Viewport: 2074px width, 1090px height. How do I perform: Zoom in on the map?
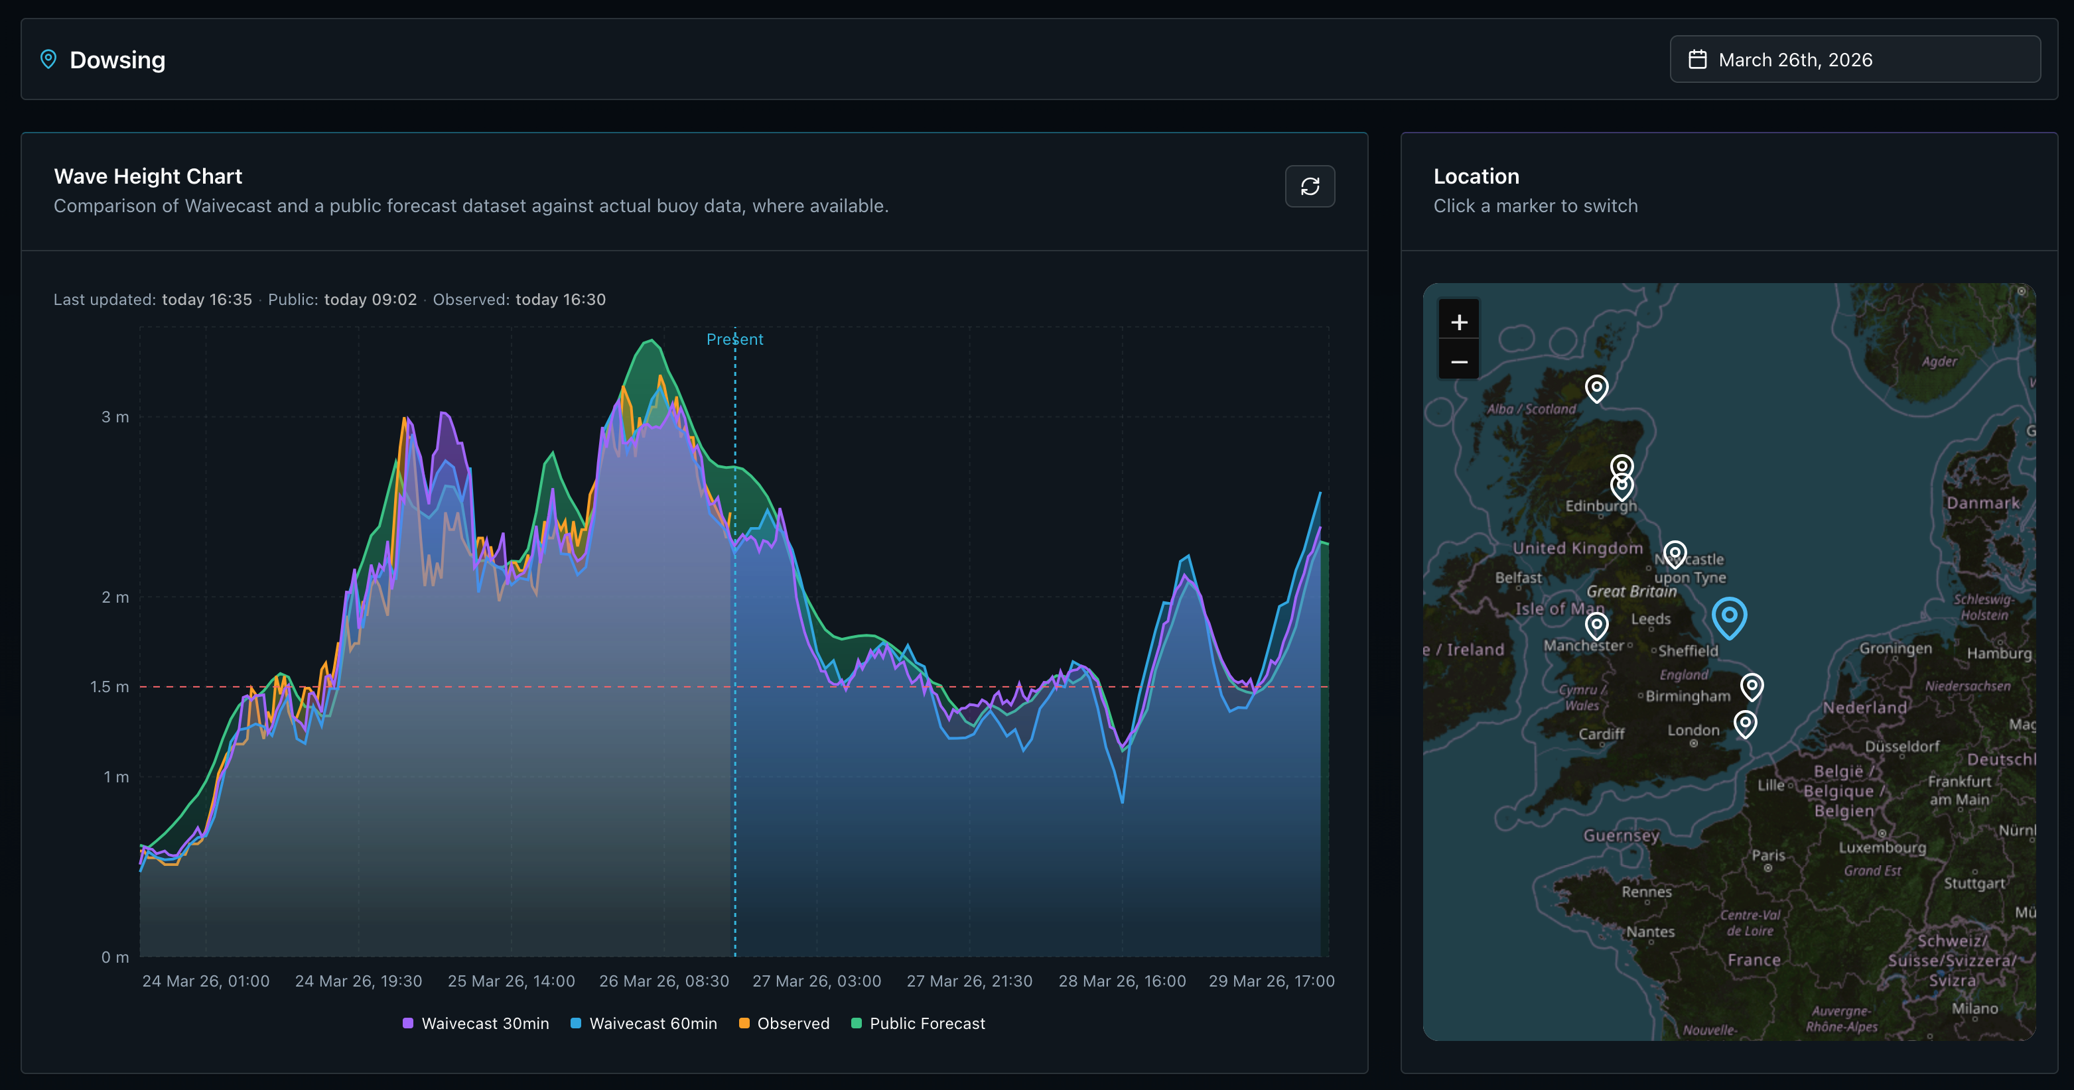point(1459,323)
